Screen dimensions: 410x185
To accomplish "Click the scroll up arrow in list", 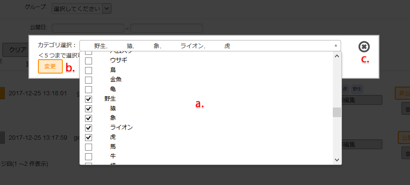I will tap(337, 56).
